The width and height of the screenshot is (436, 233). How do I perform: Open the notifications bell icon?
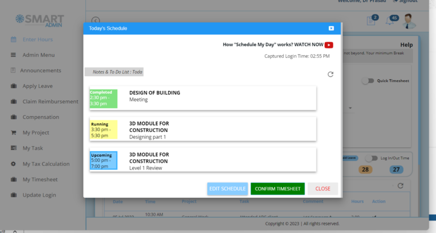(390, 21)
